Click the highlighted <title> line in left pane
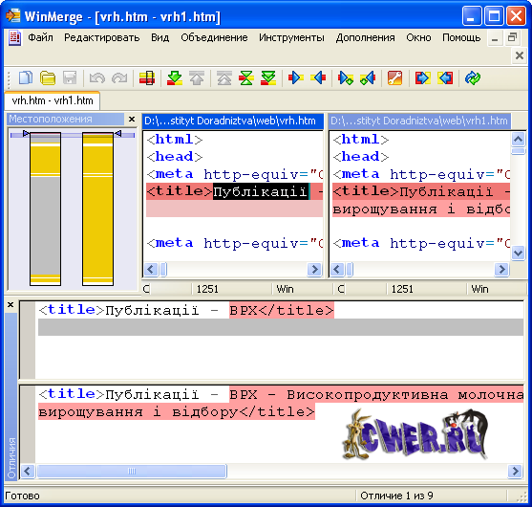Viewport: 532px width, 507px height. coord(234,191)
